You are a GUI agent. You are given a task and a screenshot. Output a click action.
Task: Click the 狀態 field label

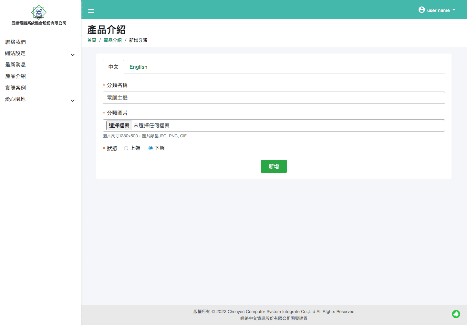(x=112, y=148)
